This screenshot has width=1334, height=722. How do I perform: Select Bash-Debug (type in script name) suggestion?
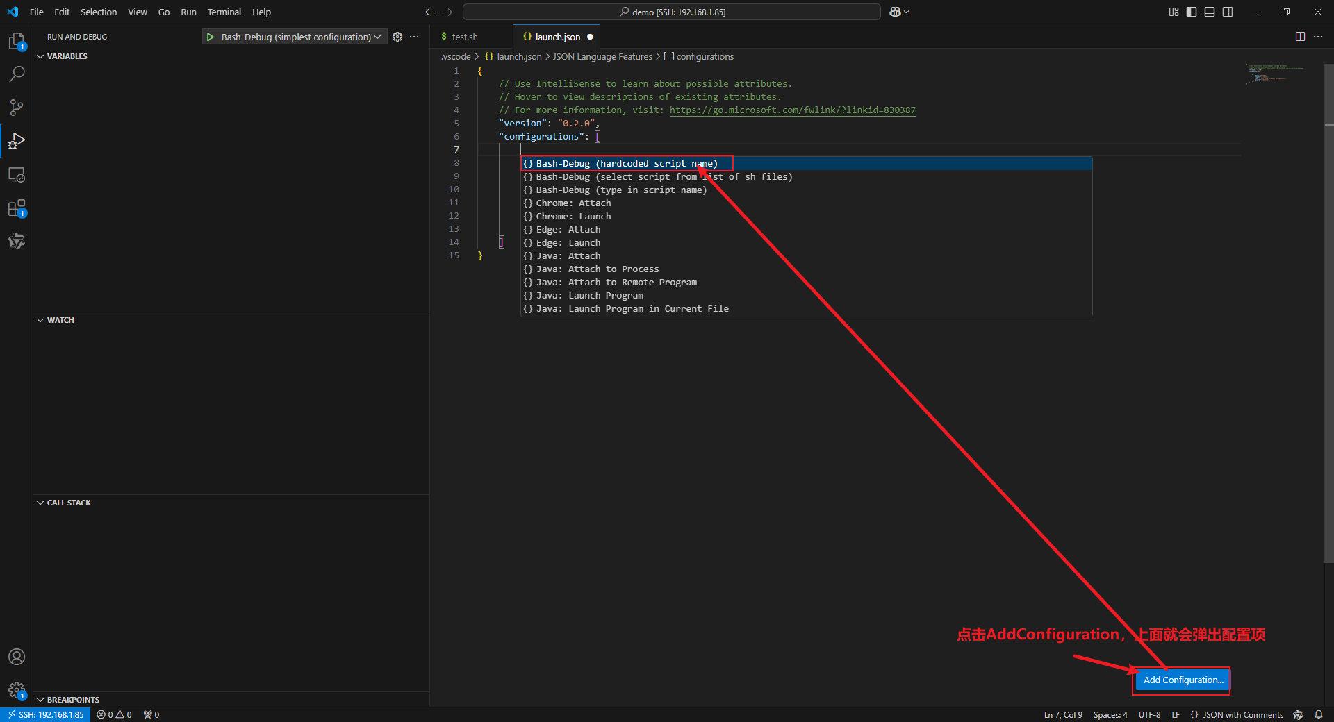coord(807,190)
